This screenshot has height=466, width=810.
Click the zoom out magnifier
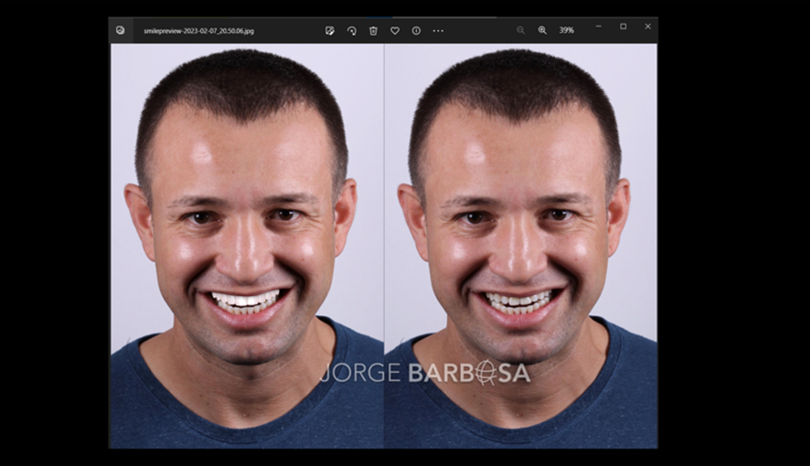tap(520, 30)
